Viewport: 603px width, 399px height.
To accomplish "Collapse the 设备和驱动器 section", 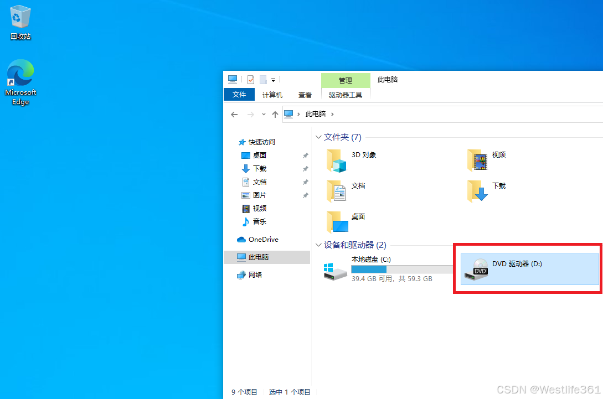I will click(318, 245).
